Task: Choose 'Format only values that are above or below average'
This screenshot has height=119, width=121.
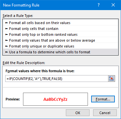Action: 61,40
